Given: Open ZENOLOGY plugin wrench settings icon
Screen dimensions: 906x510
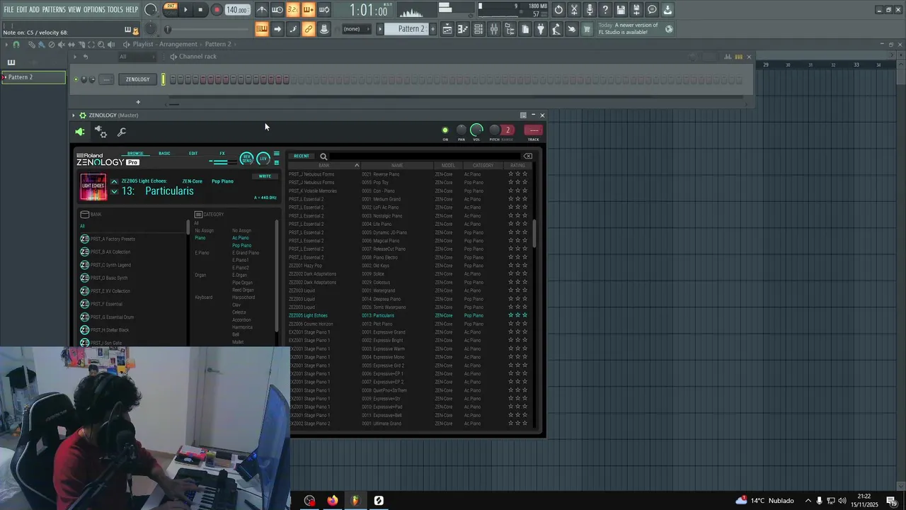Looking at the screenshot, I should (122, 132).
